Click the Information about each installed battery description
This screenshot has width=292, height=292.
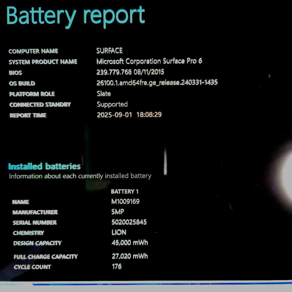pyautogui.click(x=80, y=176)
